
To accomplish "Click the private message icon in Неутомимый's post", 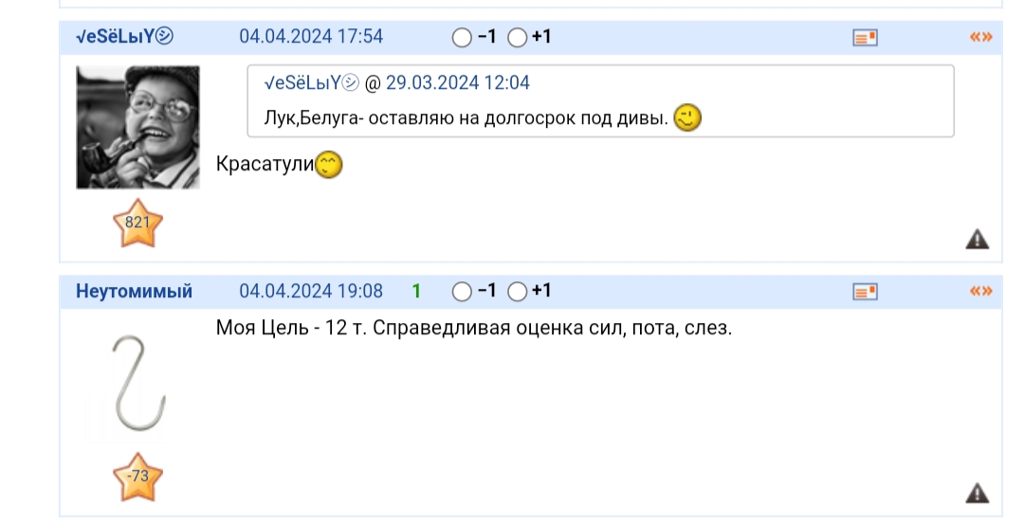I will tap(865, 291).
